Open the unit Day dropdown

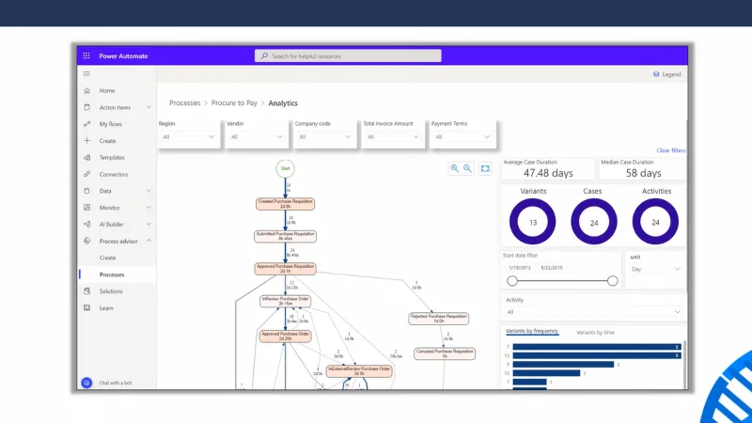(x=655, y=269)
